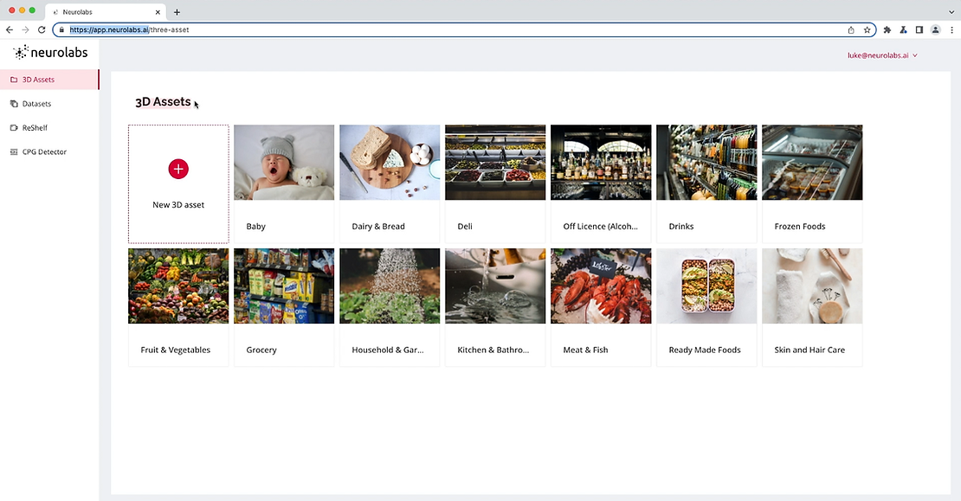Toggle the browser side panel icon
Screen dimensions: 961x501
919,29
